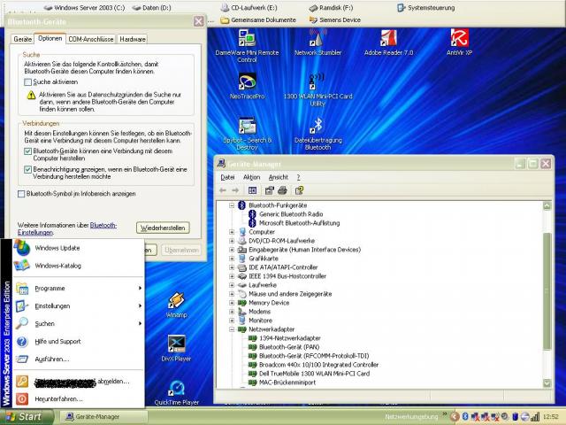Click help icon in Geräte-Manager toolbar
The image size is (566, 425).
(299, 190)
